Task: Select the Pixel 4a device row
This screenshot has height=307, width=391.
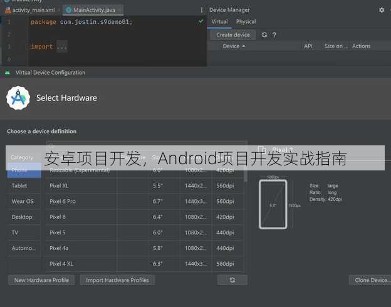Action: (x=144, y=248)
